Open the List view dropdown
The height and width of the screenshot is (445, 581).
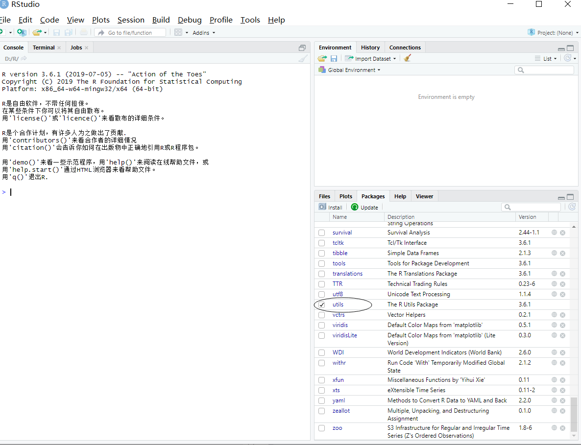[546, 58]
